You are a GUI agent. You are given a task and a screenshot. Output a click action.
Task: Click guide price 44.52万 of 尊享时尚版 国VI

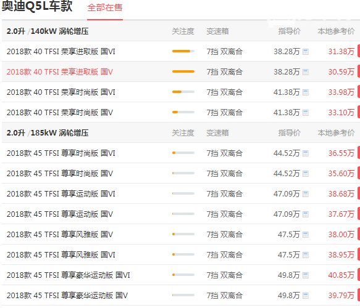(287, 153)
